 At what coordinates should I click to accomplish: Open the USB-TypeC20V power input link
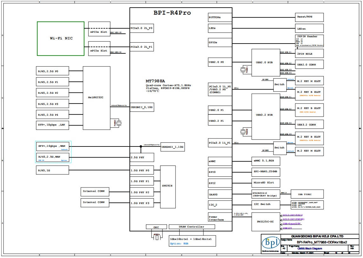(292, 224)
